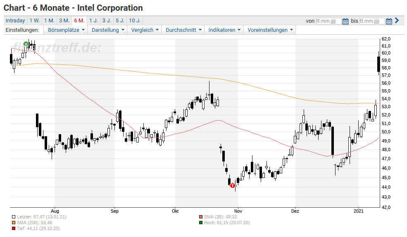Open the Darstellung dropdown menu
The image size is (407, 237).
click(107, 30)
